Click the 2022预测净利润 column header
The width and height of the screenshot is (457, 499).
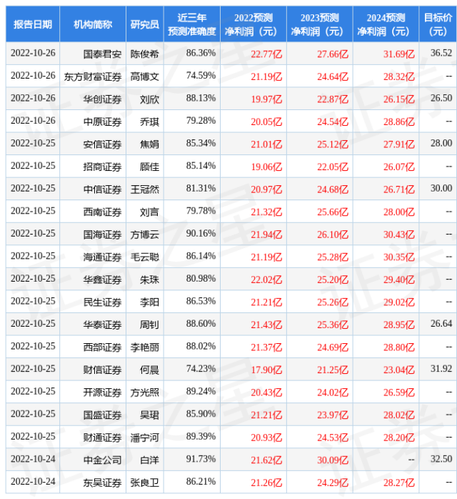pyautogui.click(x=253, y=24)
